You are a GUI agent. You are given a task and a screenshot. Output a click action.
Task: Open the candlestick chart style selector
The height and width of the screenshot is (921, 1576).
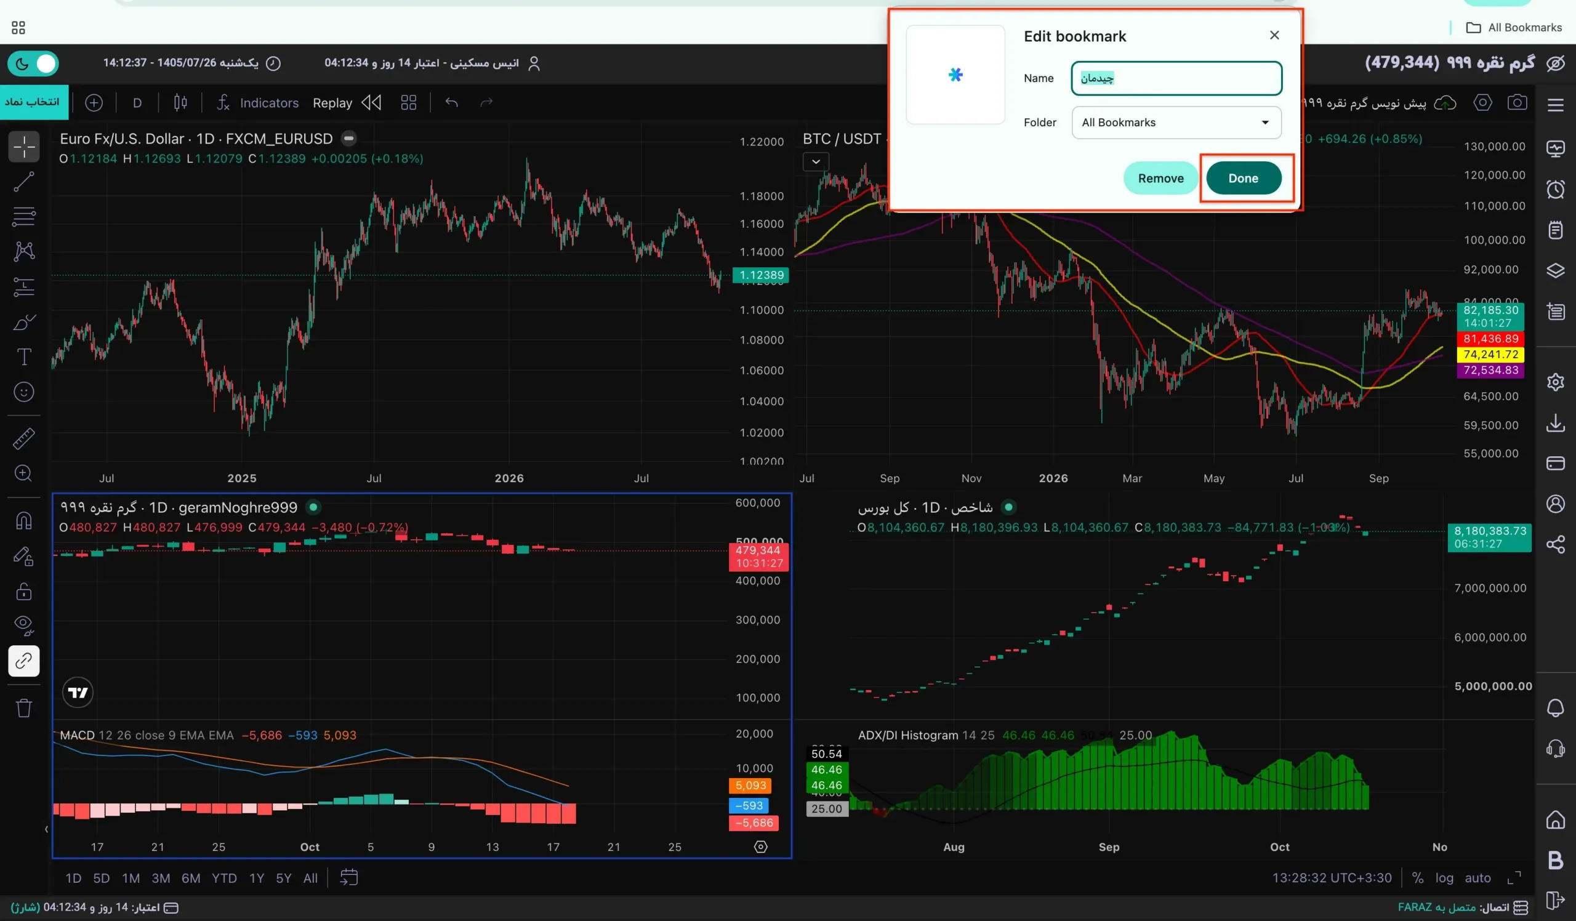coord(180,103)
